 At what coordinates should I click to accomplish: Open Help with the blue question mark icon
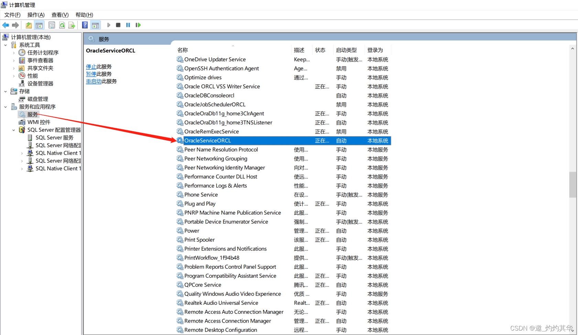pyautogui.click(x=85, y=25)
